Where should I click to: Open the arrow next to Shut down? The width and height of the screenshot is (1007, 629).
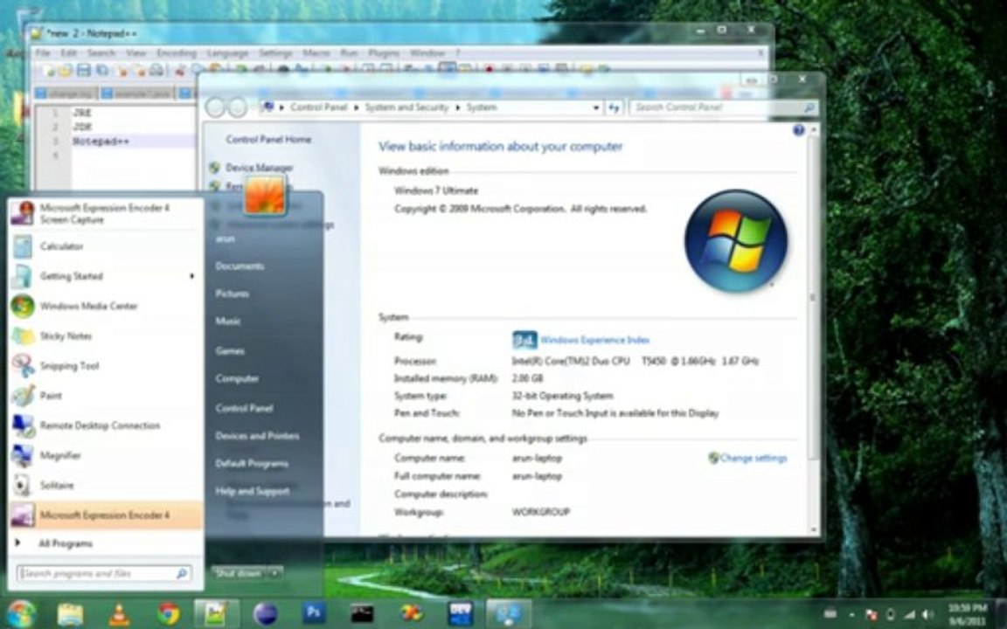[x=274, y=573]
